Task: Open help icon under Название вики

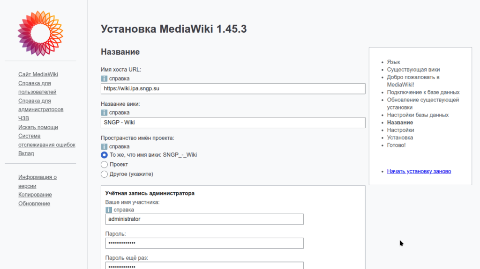Action: (x=104, y=112)
